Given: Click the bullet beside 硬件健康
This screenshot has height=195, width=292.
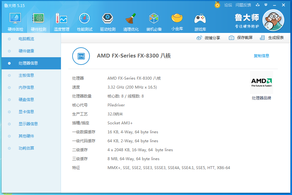Looking at the screenshot, I should tap(9, 51).
